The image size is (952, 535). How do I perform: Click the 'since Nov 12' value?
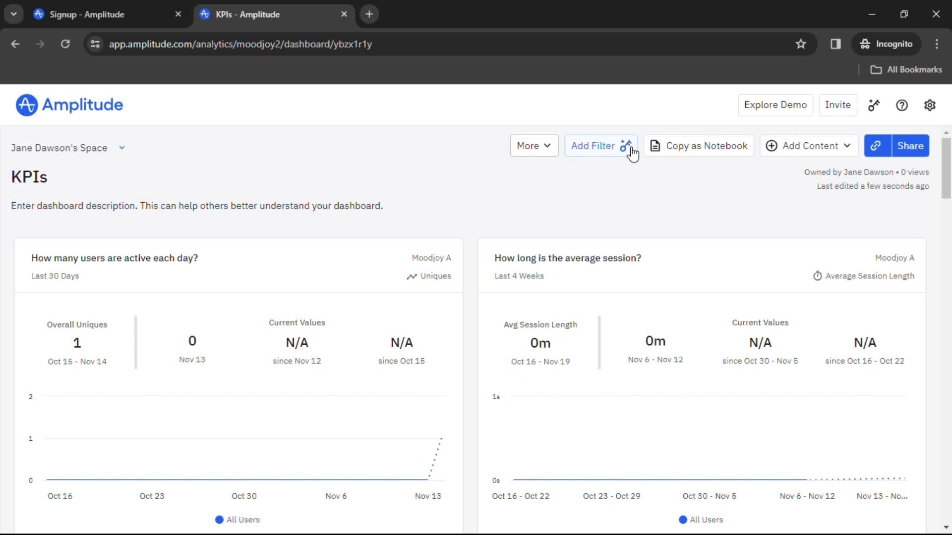[297, 343]
